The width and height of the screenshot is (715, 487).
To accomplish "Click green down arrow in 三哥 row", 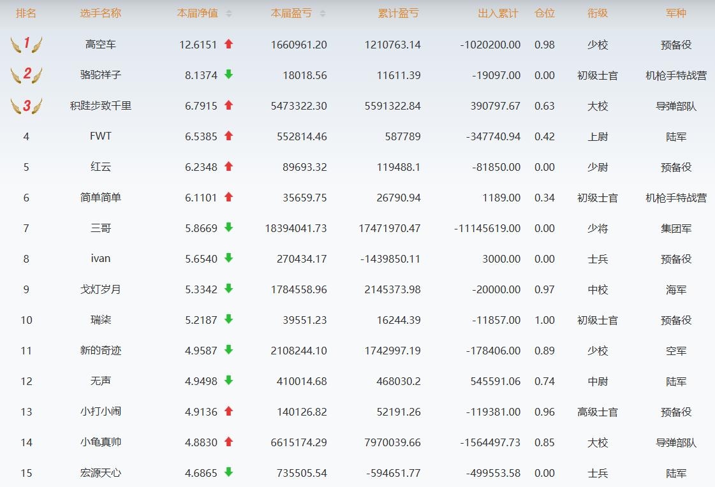I will click(x=229, y=228).
